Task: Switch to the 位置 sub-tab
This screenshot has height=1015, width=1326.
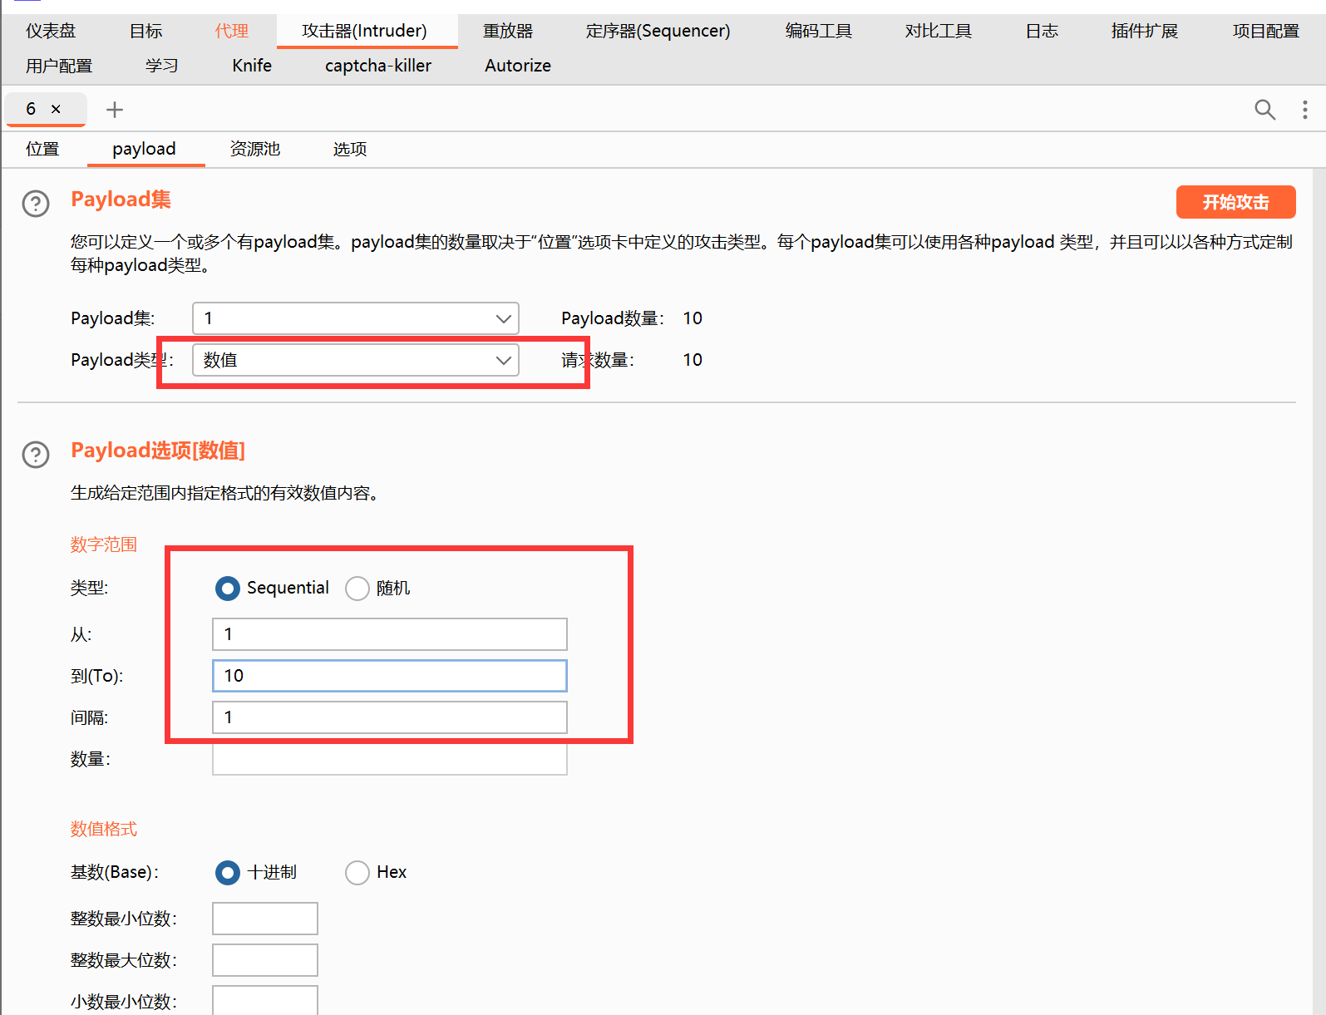Action: [42, 149]
